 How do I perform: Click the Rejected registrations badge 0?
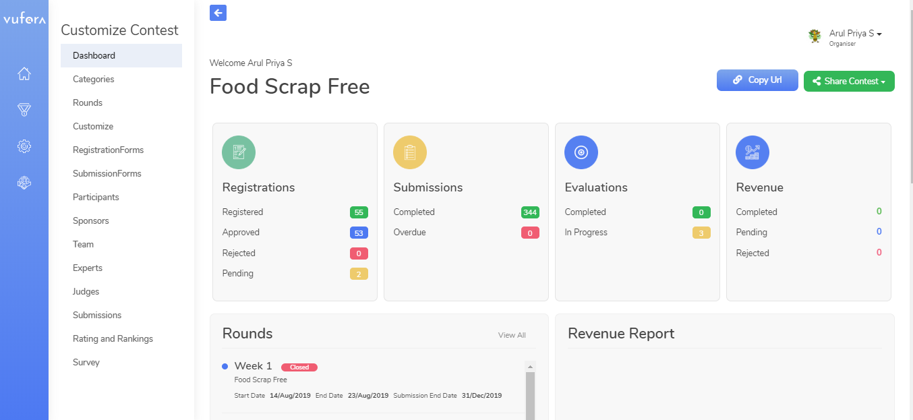tap(359, 253)
